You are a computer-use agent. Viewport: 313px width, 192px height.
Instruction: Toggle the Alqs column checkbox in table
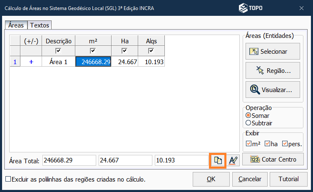151,51
